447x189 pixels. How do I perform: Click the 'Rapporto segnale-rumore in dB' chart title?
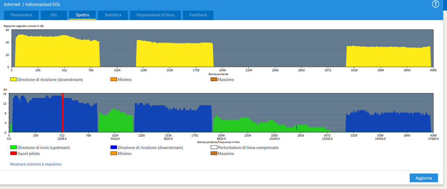pos(24,26)
